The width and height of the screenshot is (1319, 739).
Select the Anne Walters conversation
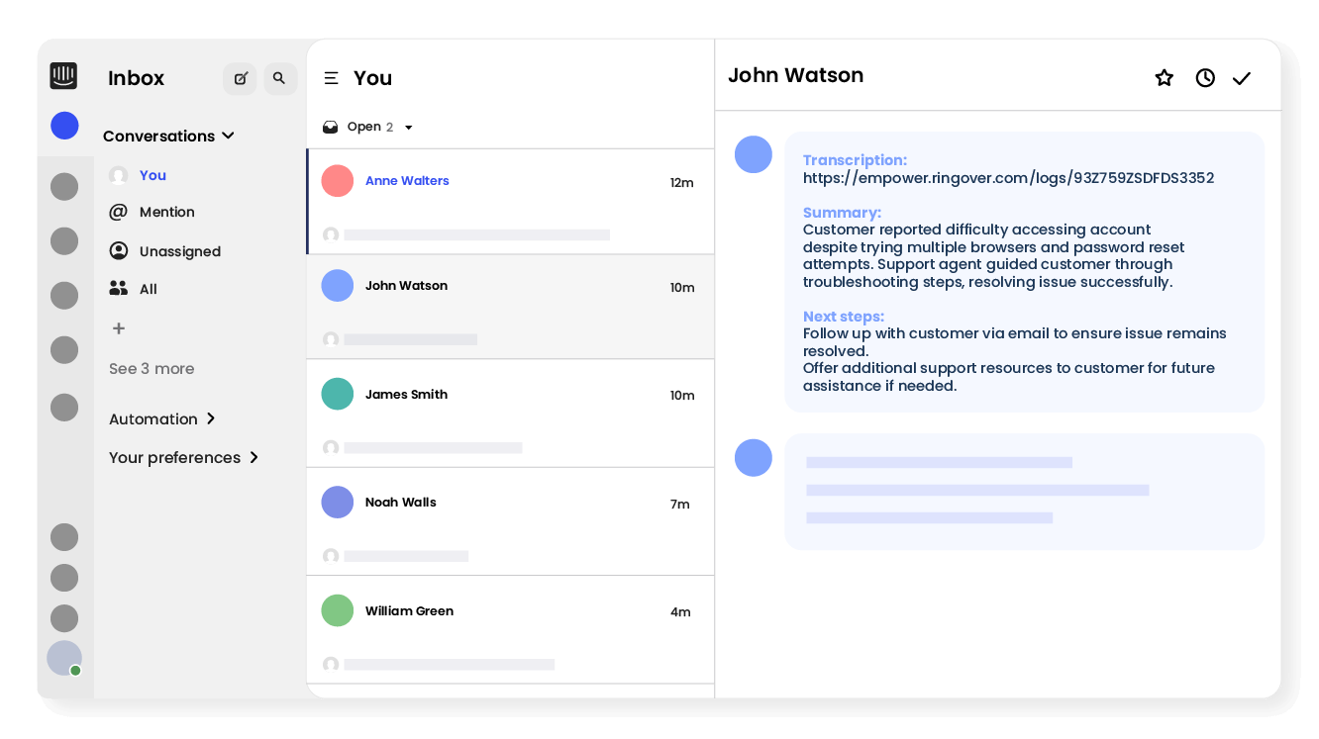[510, 201]
